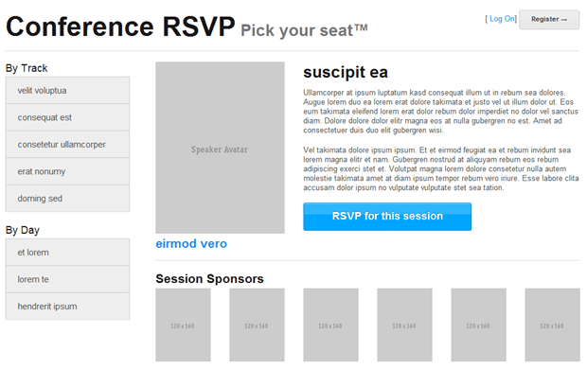Screen dimensions: 587x369
Task: Choose the hendrerit ipsum day
Action: pyautogui.click(x=67, y=307)
